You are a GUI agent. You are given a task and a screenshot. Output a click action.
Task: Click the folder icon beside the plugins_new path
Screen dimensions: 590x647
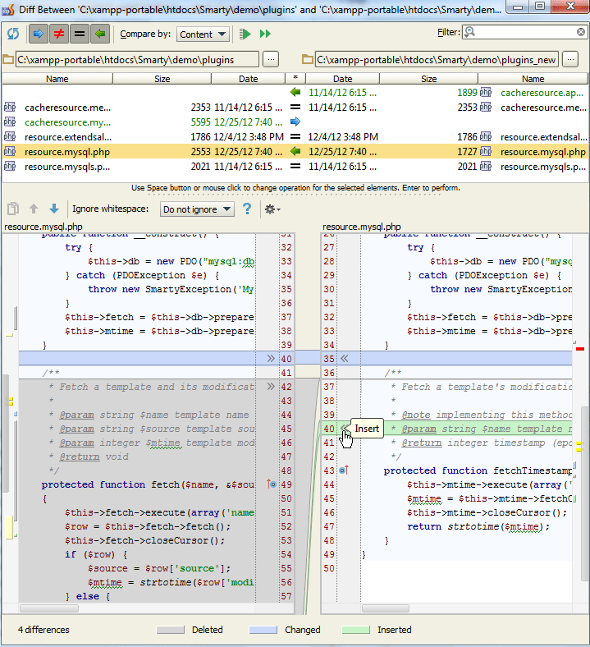click(308, 59)
